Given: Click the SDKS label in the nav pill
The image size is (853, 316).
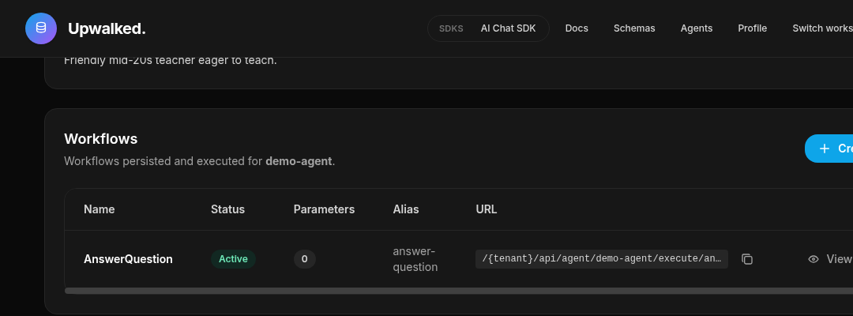Looking at the screenshot, I should [451, 28].
